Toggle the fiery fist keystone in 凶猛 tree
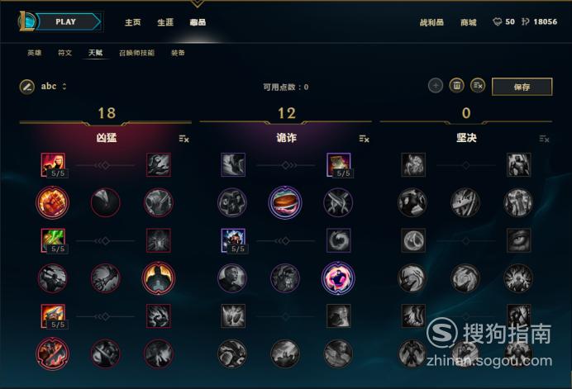The height and width of the screenshot is (389, 572). (53, 202)
